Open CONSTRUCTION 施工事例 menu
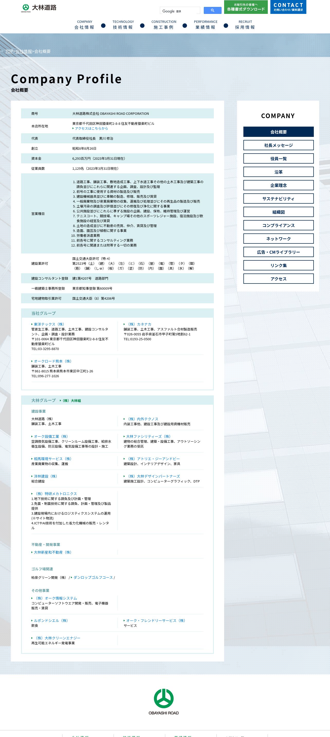330x737 pixels. click(163, 25)
